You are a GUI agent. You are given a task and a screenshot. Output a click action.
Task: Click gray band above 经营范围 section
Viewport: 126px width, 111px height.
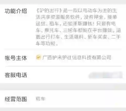(63, 87)
